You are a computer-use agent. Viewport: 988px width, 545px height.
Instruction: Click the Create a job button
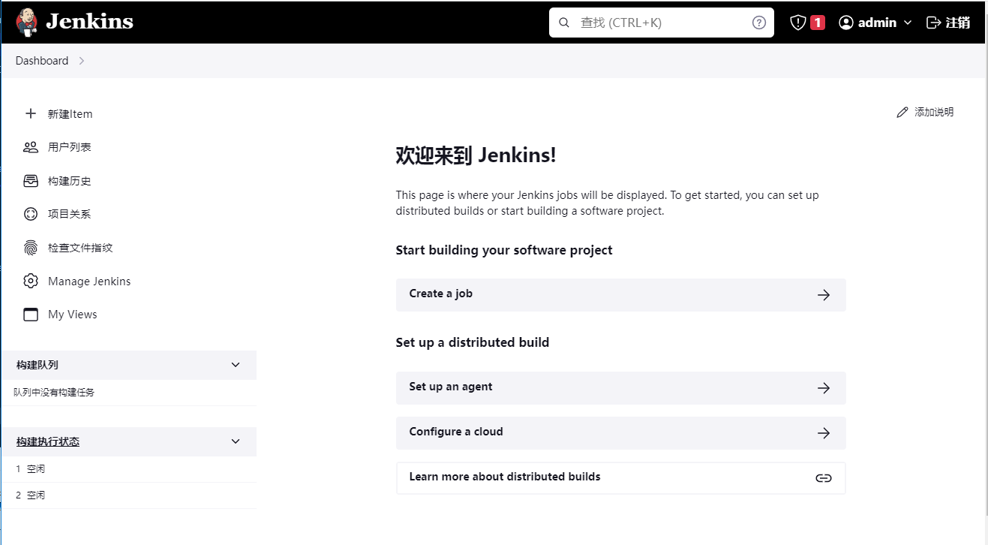pos(620,294)
